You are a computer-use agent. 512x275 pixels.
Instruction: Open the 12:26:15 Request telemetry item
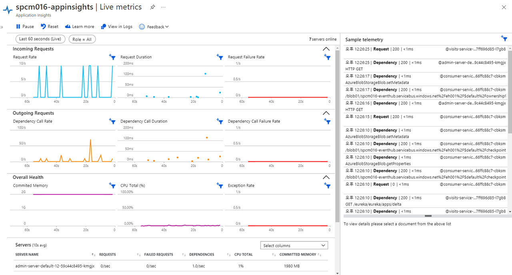click(x=426, y=120)
